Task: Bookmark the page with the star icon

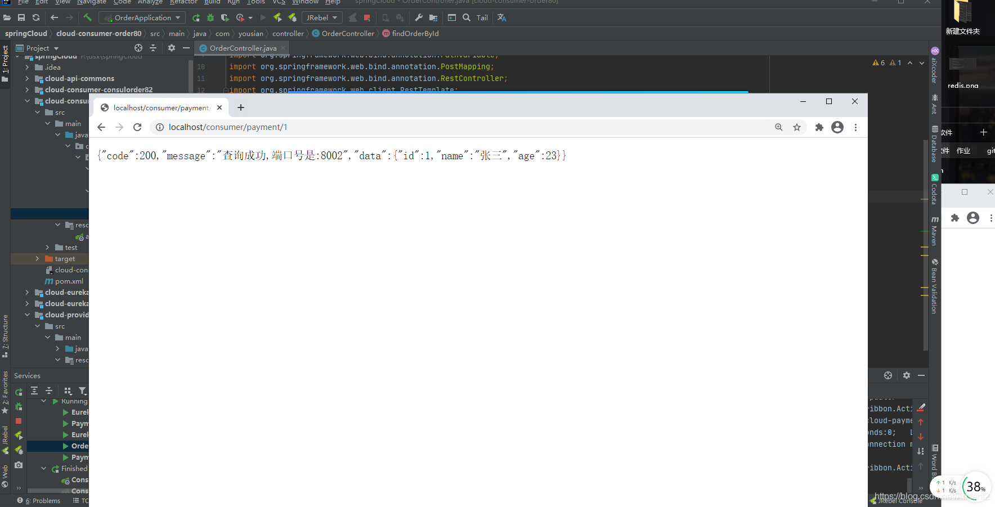Action: 797,127
